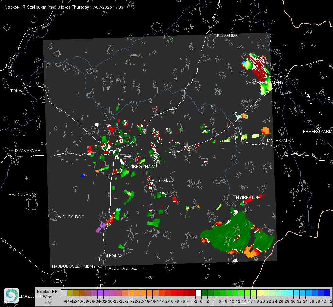The image size is (333, 307).
Task: Click the HAJDÚBÖSZÖRMÉNY city label
Action: pos(74,266)
